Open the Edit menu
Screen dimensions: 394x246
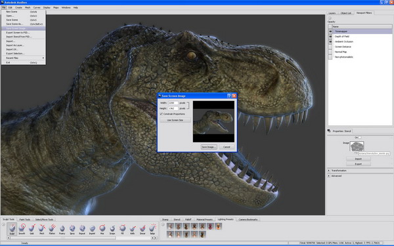click(x=10, y=7)
